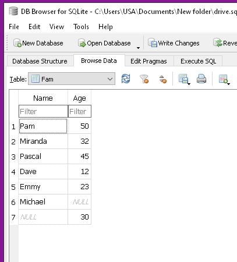Image resolution: width=237 pixels, height=262 pixels.
Task: Click the clear sorting icon
Action: (162, 79)
